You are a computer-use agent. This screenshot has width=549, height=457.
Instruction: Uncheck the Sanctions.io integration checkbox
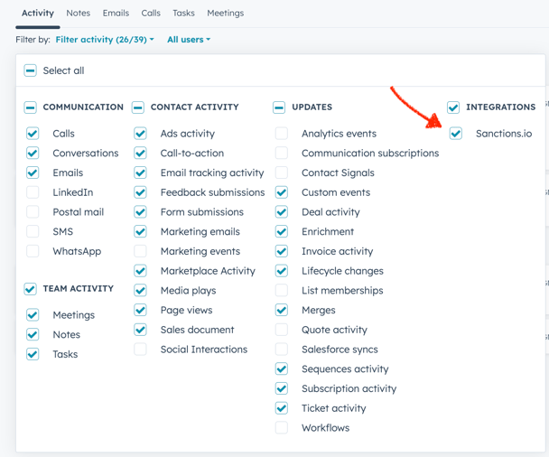click(x=456, y=134)
